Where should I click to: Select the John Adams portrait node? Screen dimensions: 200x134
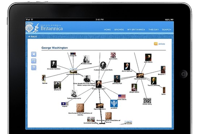click(148, 57)
